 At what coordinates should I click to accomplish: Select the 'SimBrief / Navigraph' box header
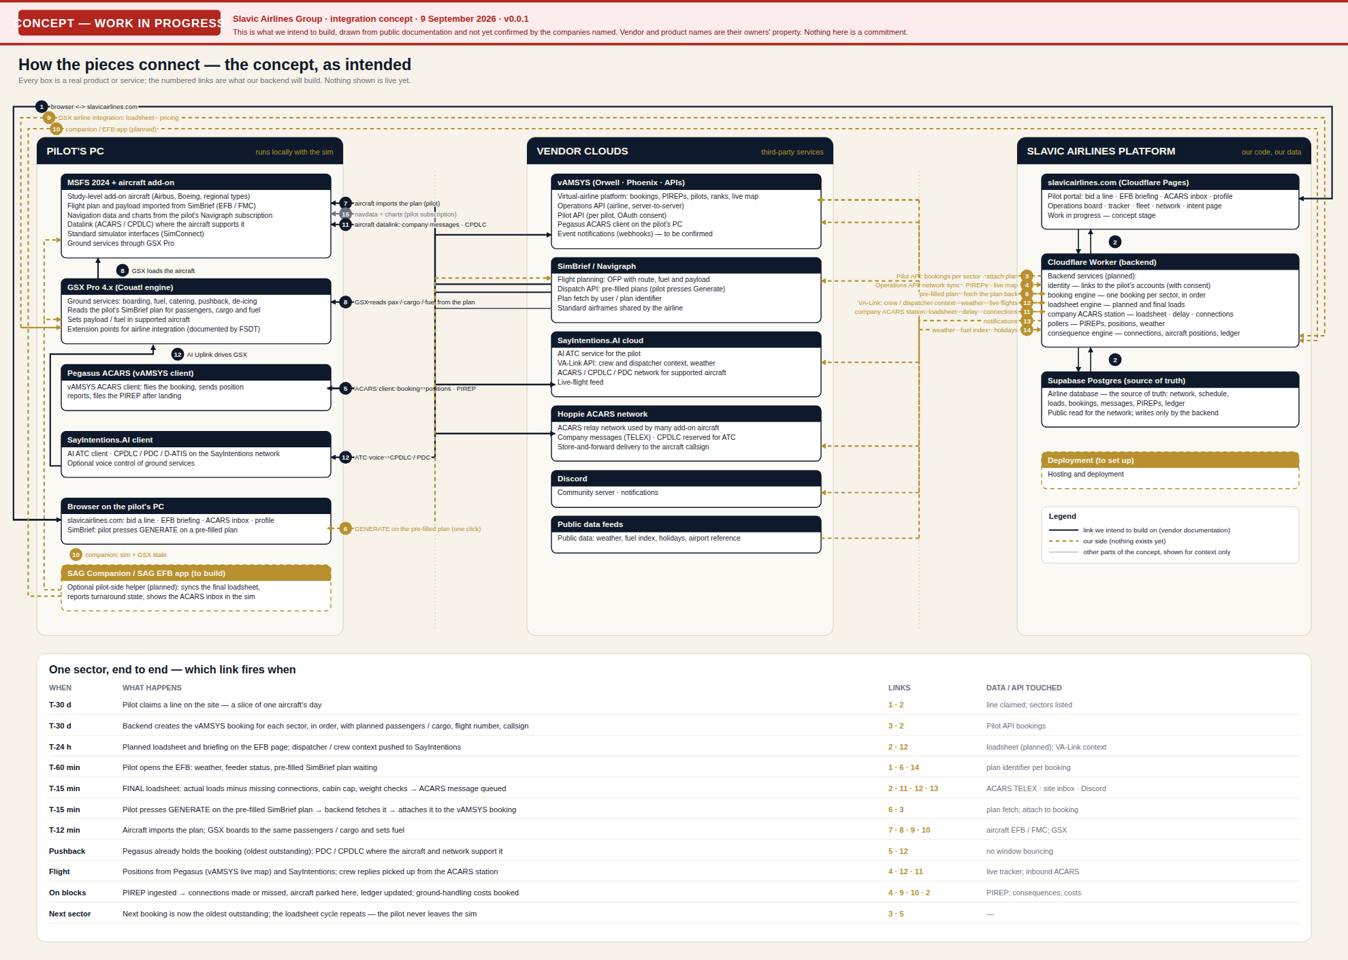click(686, 266)
